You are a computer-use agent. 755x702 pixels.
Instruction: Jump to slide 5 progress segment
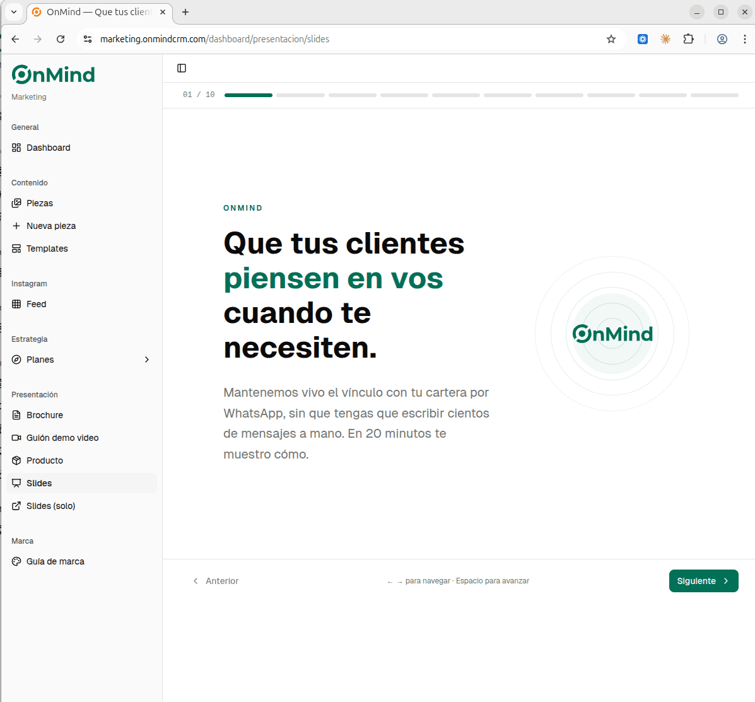click(456, 95)
